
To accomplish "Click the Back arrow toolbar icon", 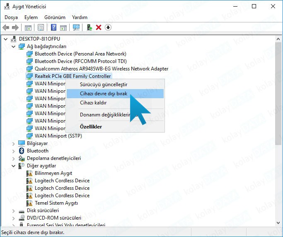I will pos(6,28).
